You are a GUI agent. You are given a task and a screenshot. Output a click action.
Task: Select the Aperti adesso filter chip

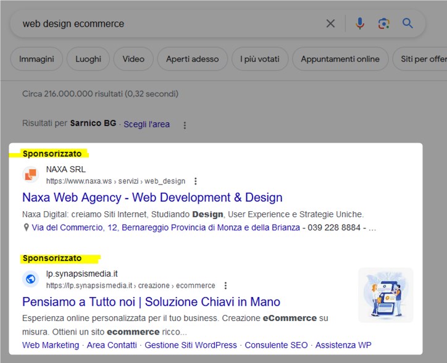(193, 59)
